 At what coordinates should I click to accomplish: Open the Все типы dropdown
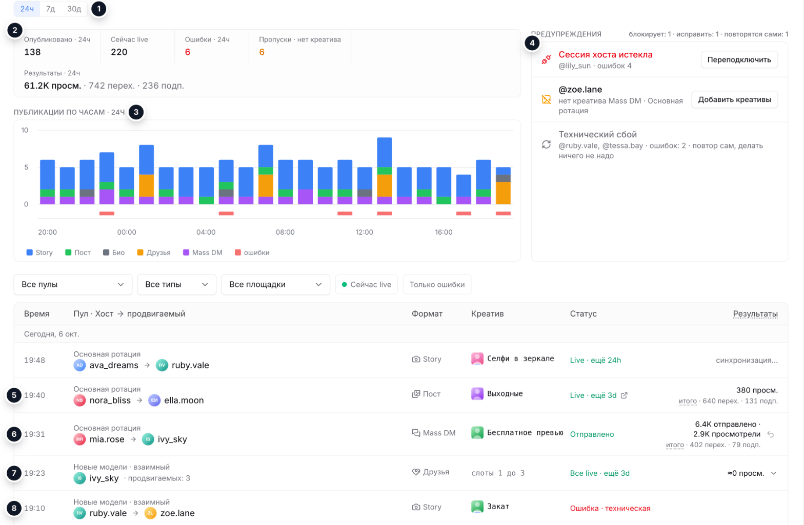[176, 285]
